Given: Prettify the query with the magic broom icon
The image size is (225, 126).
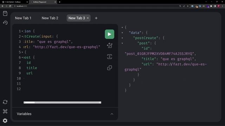Looking at the screenshot, I should [x=109, y=45].
